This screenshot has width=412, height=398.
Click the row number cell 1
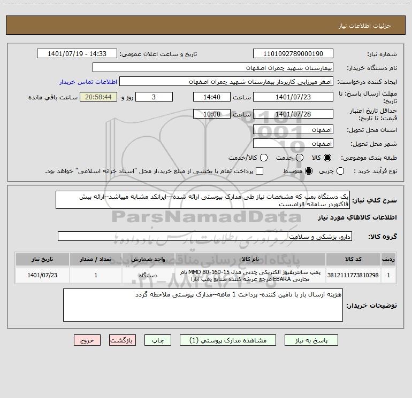click(x=388, y=275)
